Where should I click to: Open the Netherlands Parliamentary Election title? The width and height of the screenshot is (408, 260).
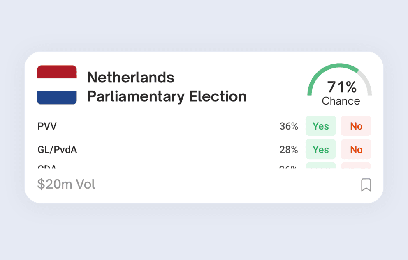click(167, 87)
